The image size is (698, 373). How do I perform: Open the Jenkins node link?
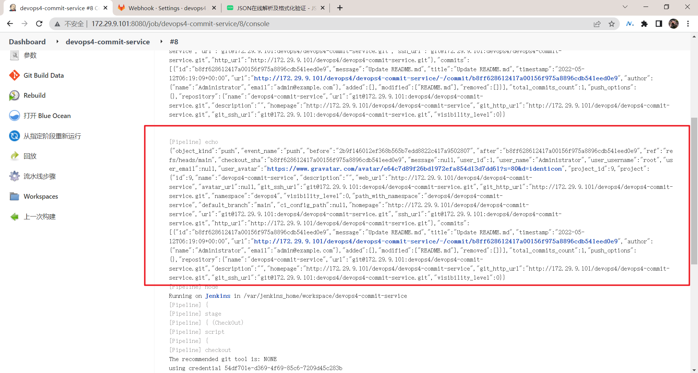(218, 296)
